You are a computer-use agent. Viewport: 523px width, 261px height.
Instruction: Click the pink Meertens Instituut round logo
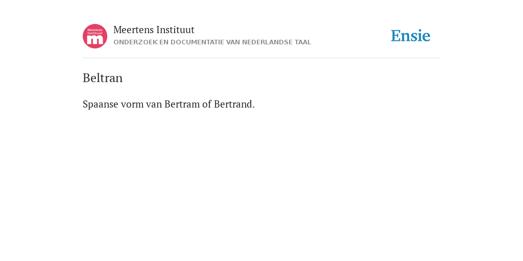click(x=95, y=36)
